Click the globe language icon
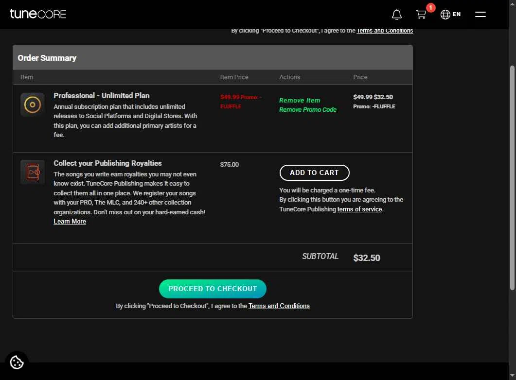The width and height of the screenshot is (516, 380). tap(445, 15)
